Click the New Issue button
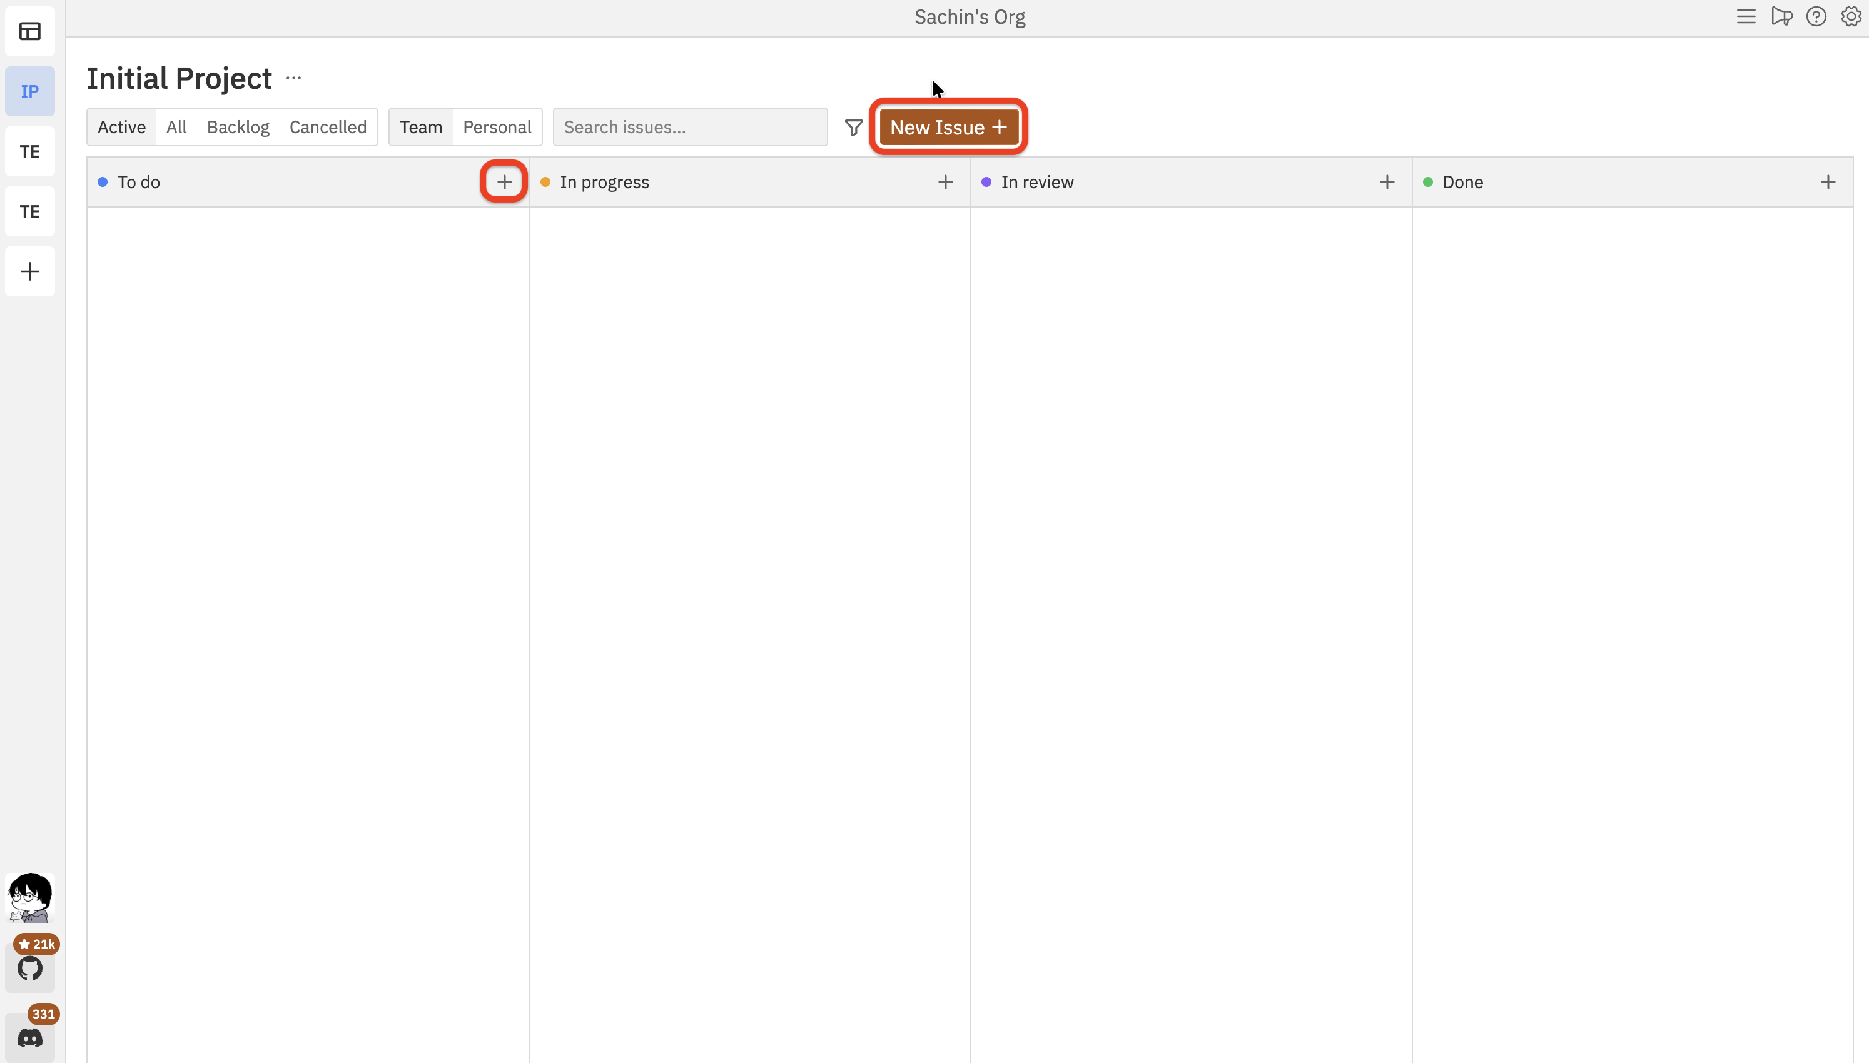 [948, 127]
